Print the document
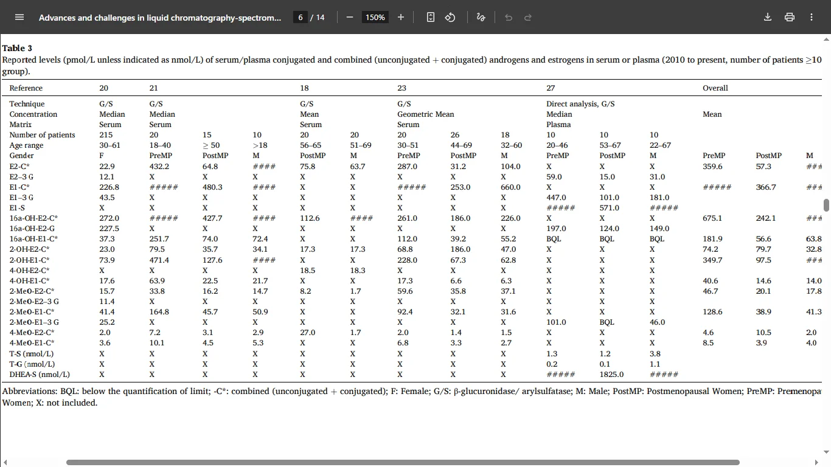Viewport: 831px width, 467px height. [790, 17]
